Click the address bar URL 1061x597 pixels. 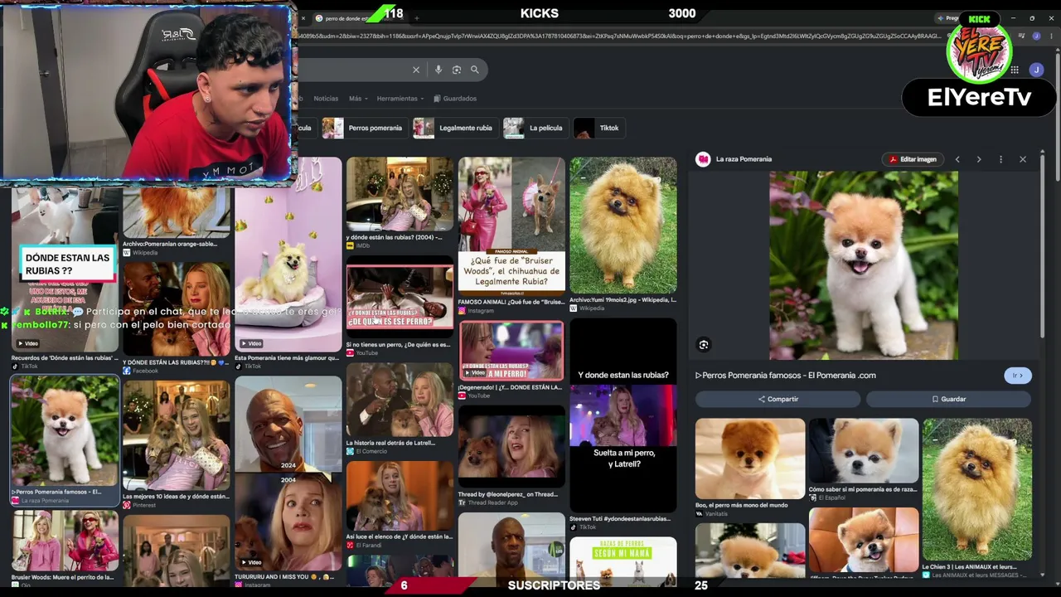(x=620, y=36)
